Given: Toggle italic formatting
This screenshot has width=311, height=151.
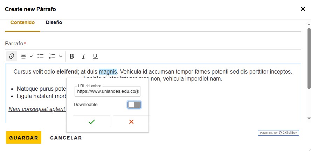Looking at the screenshot, I should pos(83,56).
